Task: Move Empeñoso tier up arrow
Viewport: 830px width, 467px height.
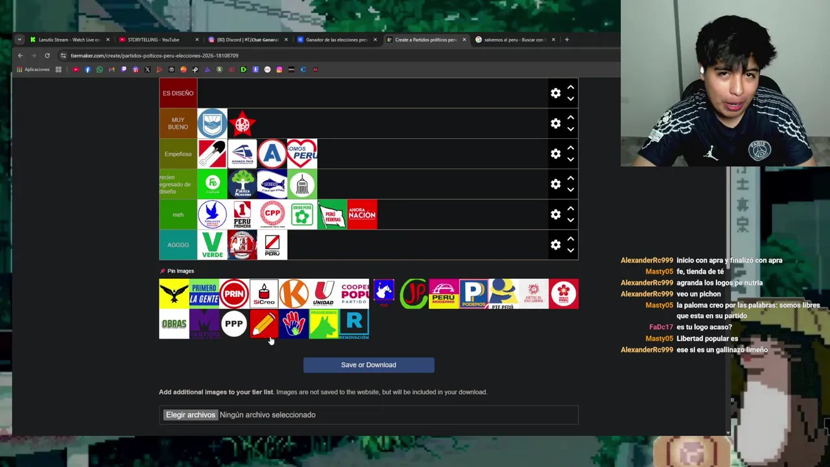Action: coord(571,148)
